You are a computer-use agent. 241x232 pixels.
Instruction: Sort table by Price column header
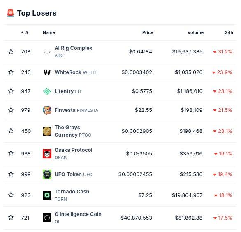(148, 32)
